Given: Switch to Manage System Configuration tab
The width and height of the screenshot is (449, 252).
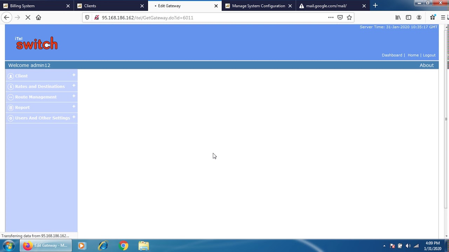Looking at the screenshot, I should 258,6.
